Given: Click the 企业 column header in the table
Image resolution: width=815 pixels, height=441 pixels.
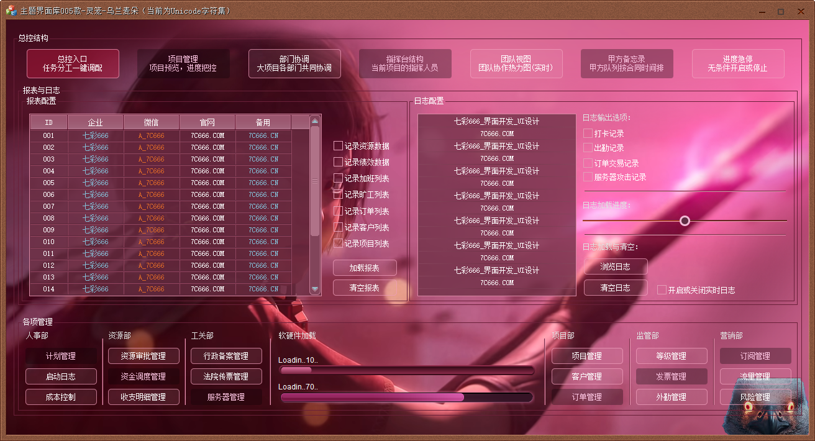Looking at the screenshot, I should coord(95,122).
